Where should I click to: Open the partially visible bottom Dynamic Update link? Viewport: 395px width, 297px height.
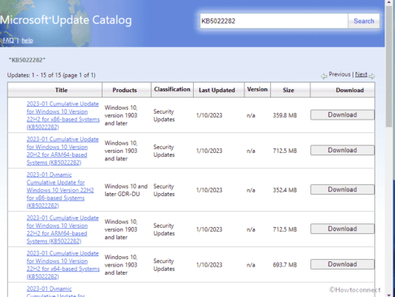[56, 292]
